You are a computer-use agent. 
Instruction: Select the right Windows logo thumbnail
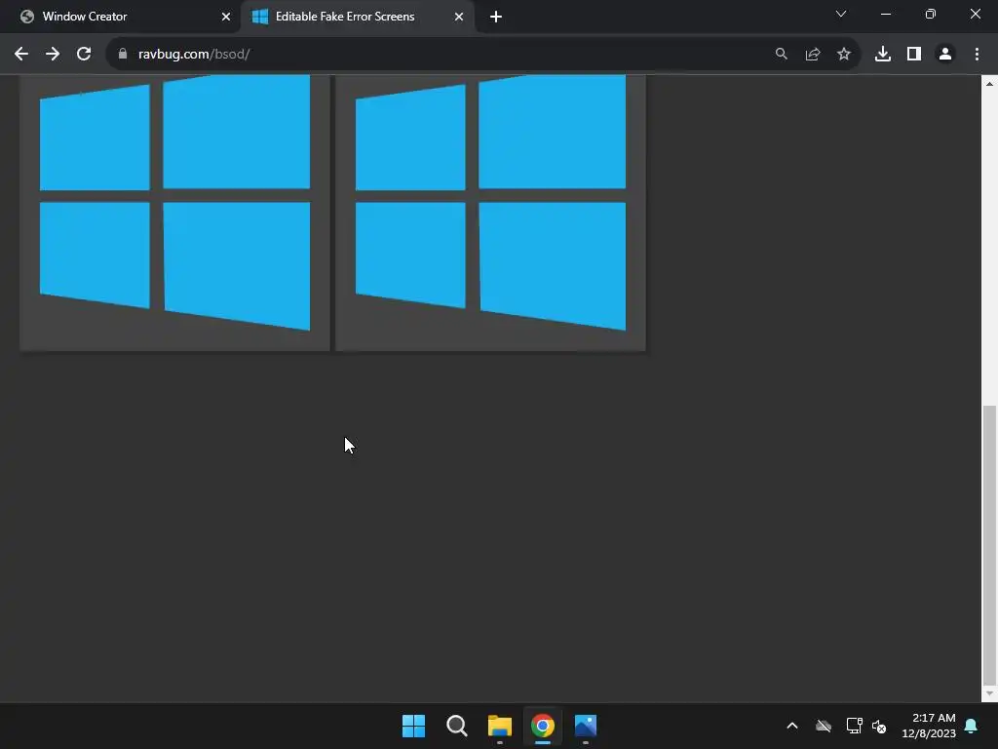coord(491,213)
